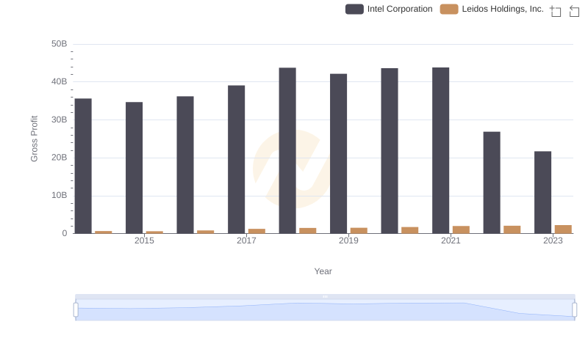Click the 2023 x-axis label
Screen dimensions: 588x338
click(553, 240)
